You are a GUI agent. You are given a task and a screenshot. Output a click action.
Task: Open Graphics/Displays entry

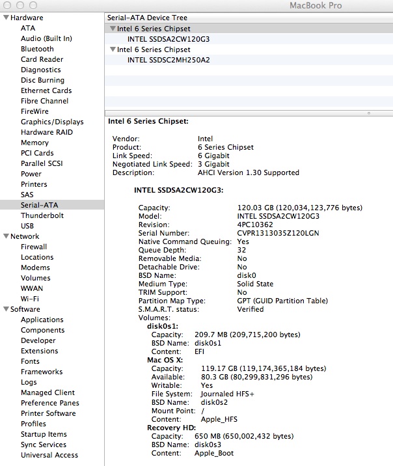coord(52,122)
